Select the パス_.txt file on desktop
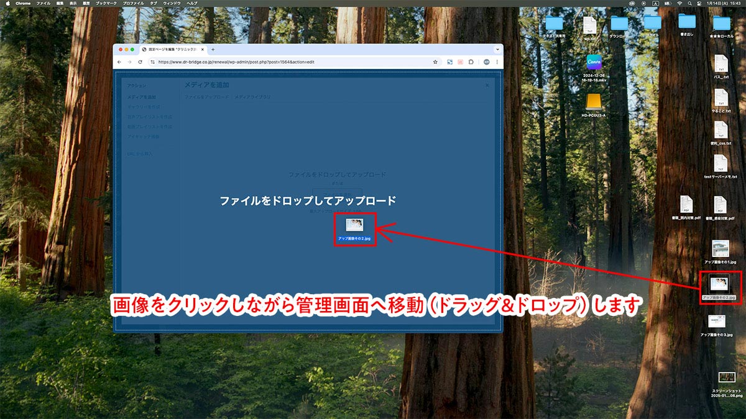This screenshot has height=419, width=746. click(x=721, y=67)
